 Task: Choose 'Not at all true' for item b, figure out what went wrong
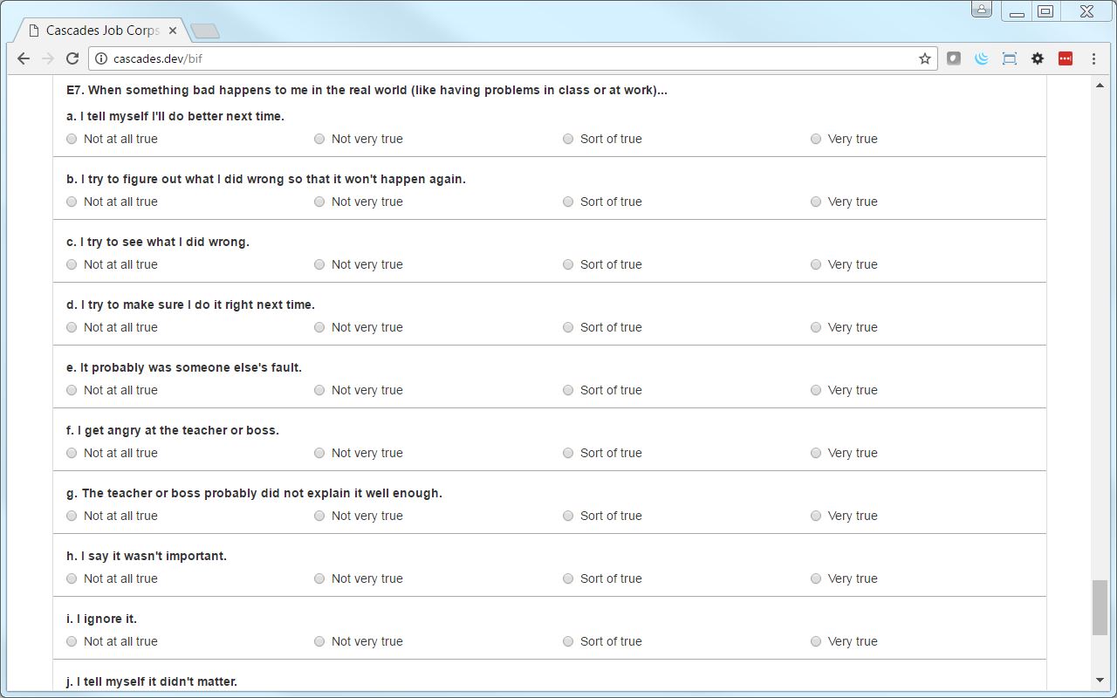72,202
